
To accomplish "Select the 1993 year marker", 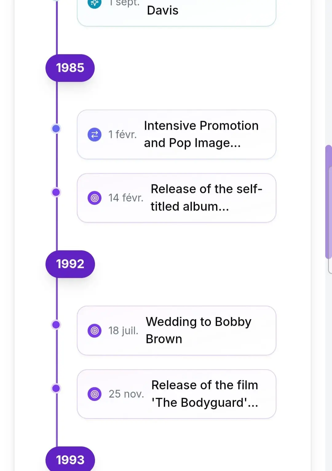I will coord(70,459).
